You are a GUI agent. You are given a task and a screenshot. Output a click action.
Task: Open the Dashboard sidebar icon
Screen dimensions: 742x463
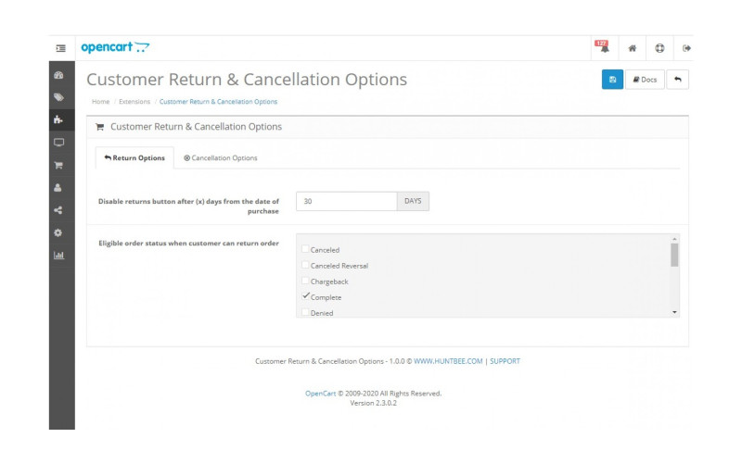pos(59,75)
